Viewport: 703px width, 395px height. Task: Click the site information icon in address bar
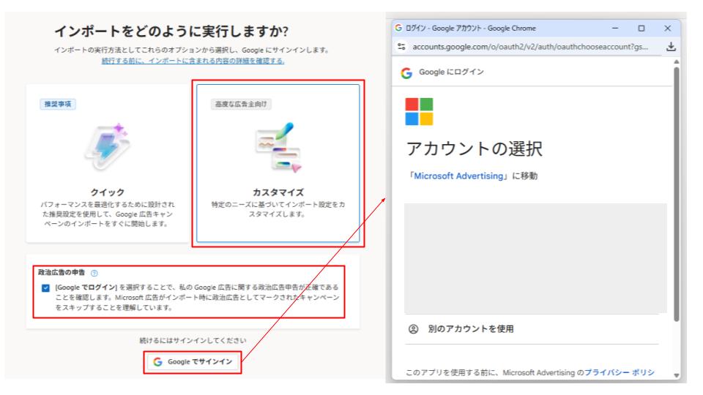401,48
